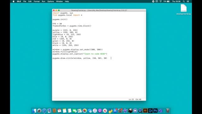Click the Wi-Fi status icon
The height and width of the screenshot is (114, 202).
pos(161,1)
